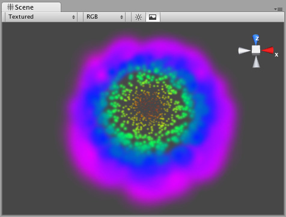Click the Scene tab grid icon

(x=10, y=7)
